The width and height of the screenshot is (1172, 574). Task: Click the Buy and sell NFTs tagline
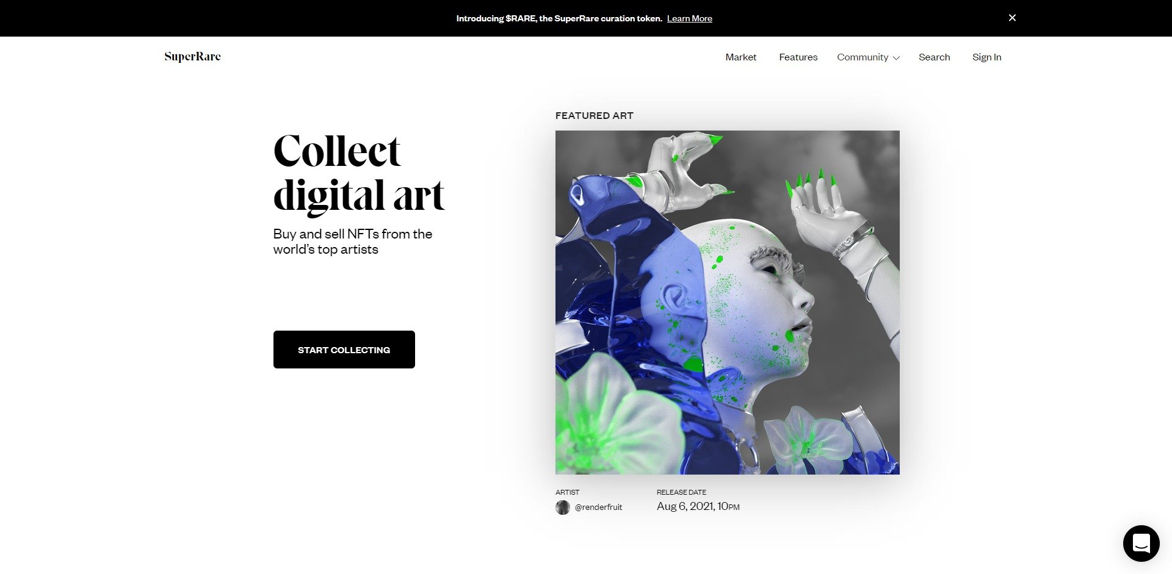pos(352,242)
